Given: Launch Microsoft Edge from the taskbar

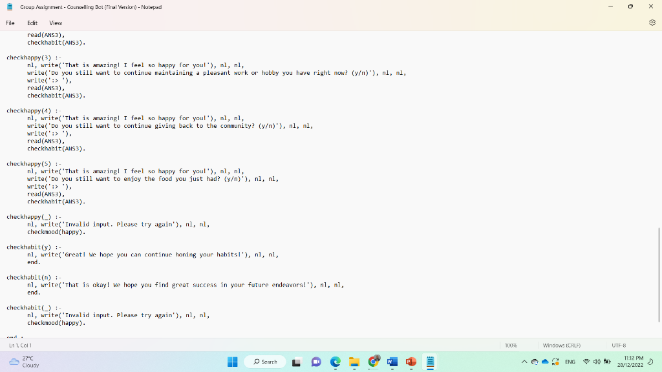Looking at the screenshot, I should coord(335,362).
